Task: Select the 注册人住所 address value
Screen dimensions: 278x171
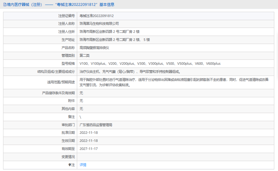Action: pyautogui.click(x=109, y=32)
